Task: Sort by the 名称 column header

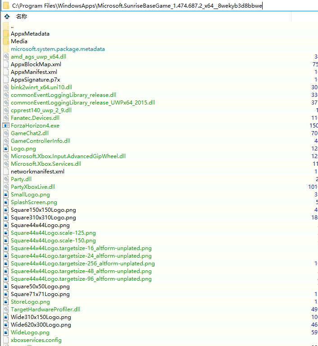Action: click(x=22, y=17)
